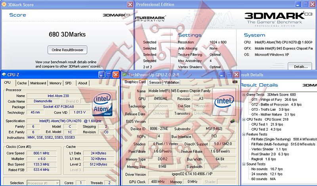Collapse the Feature Tests tree node

(244, 134)
